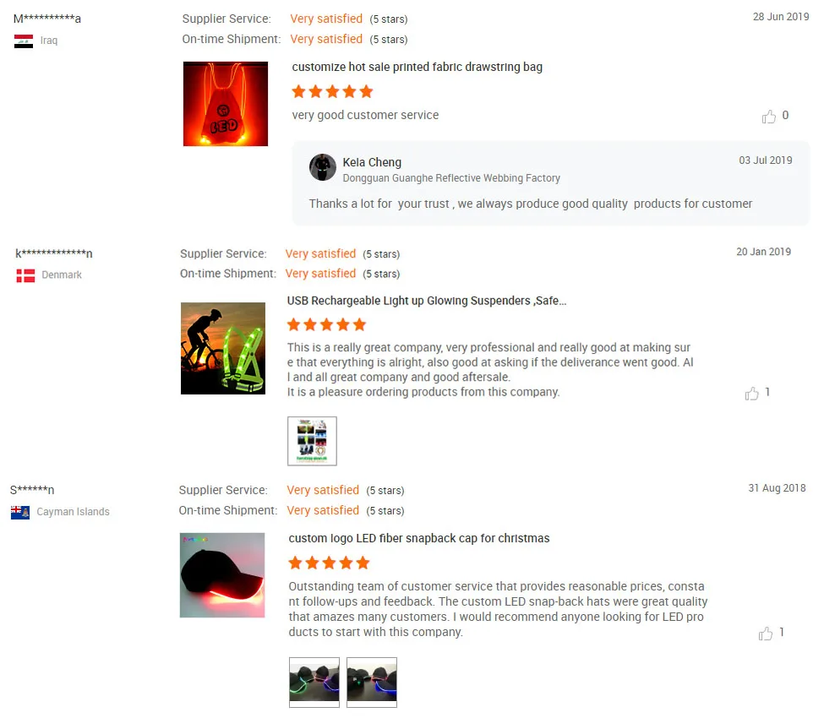Open the 'custom logo LED fiber snapback cap' link
Viewport: 824px width, 718px height.
coord(419,538)
